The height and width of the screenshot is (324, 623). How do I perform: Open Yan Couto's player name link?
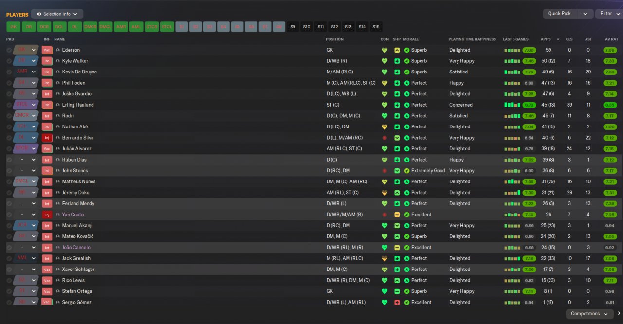[73, 215]
